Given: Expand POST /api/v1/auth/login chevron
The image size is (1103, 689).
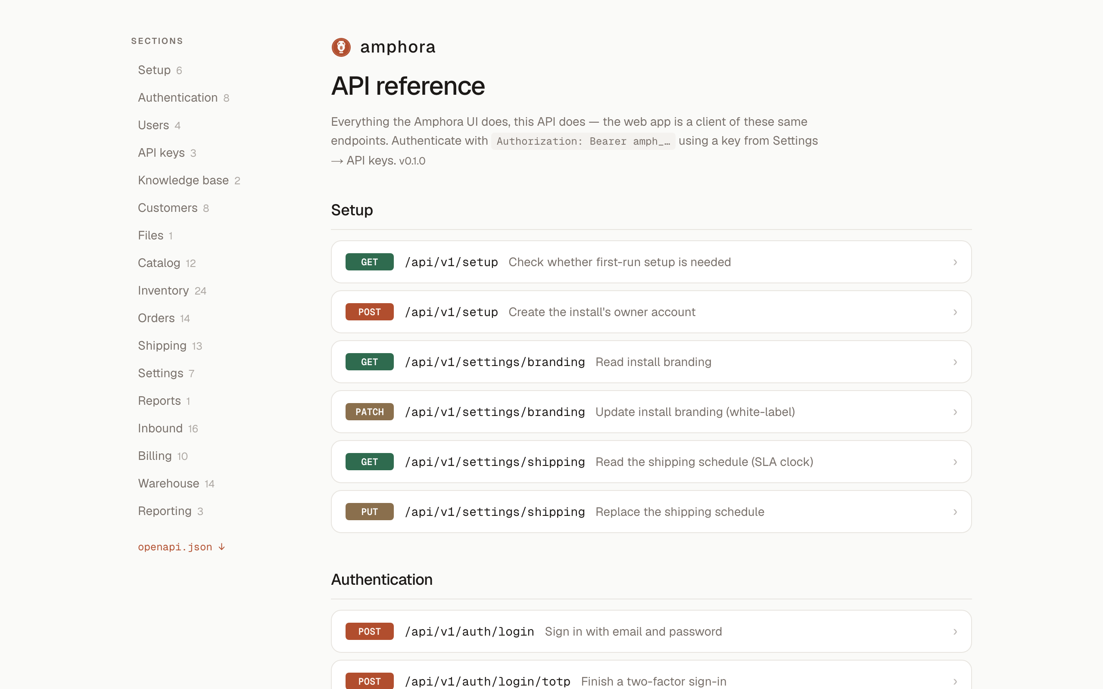Looking at the screenshot, I should 955,632.
